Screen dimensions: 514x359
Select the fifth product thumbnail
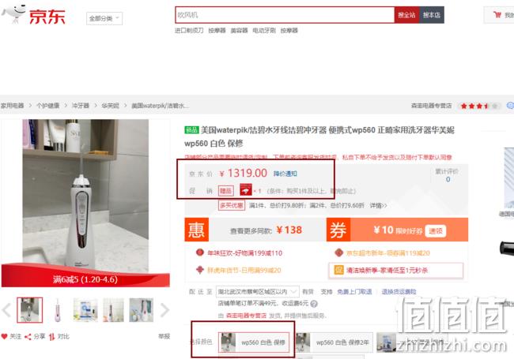pyautogui.click(x=142, y=310)
